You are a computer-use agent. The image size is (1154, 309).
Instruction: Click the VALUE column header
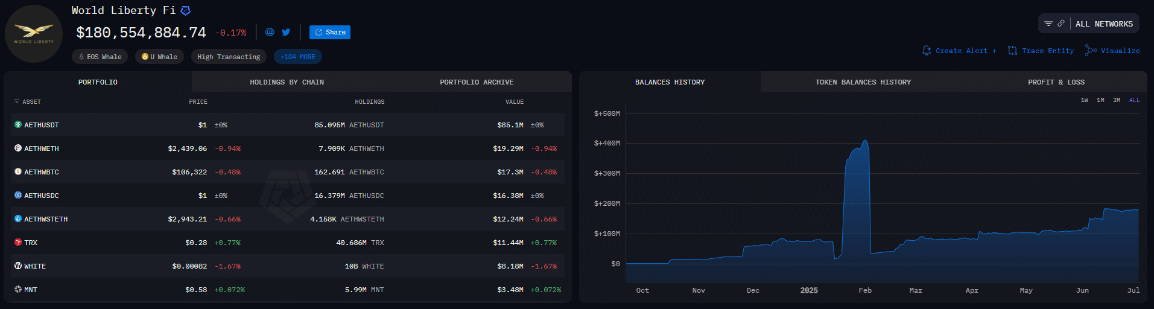[x=515, y=102]
